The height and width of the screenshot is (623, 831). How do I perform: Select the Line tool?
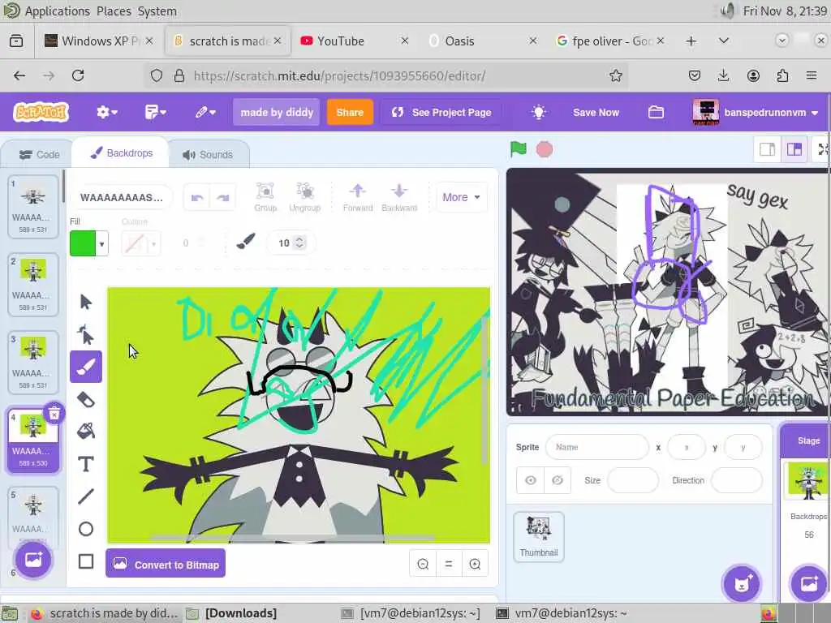[x=86, y=496]
